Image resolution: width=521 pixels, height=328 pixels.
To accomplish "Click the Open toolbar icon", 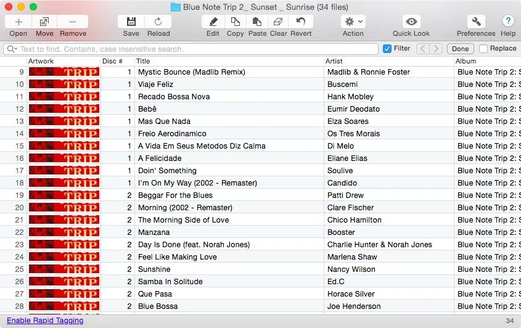I will (x=18, y=22).
